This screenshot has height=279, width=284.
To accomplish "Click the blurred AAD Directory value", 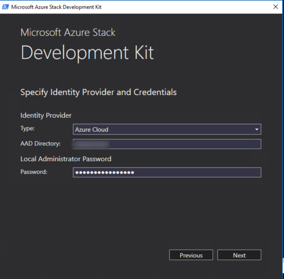I will 92,144.
